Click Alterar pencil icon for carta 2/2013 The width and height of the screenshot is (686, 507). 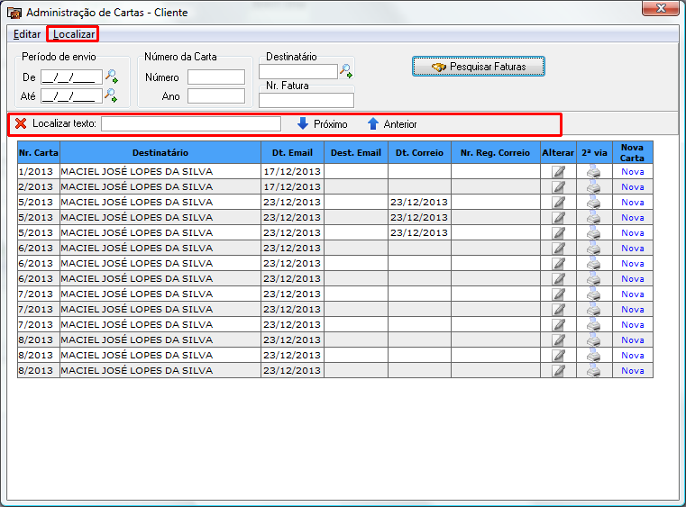click(x=558, y=186)
